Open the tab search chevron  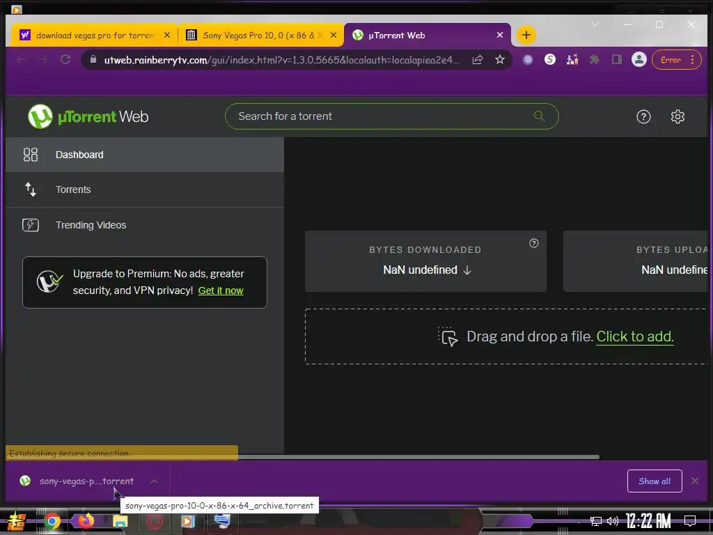(x=595, y=24)
